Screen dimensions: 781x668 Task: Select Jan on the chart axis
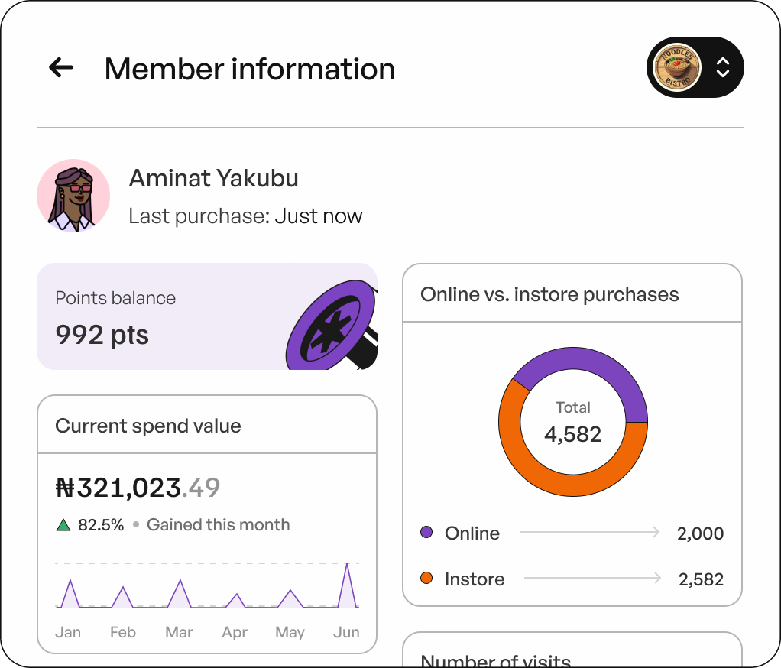point(68,632)
